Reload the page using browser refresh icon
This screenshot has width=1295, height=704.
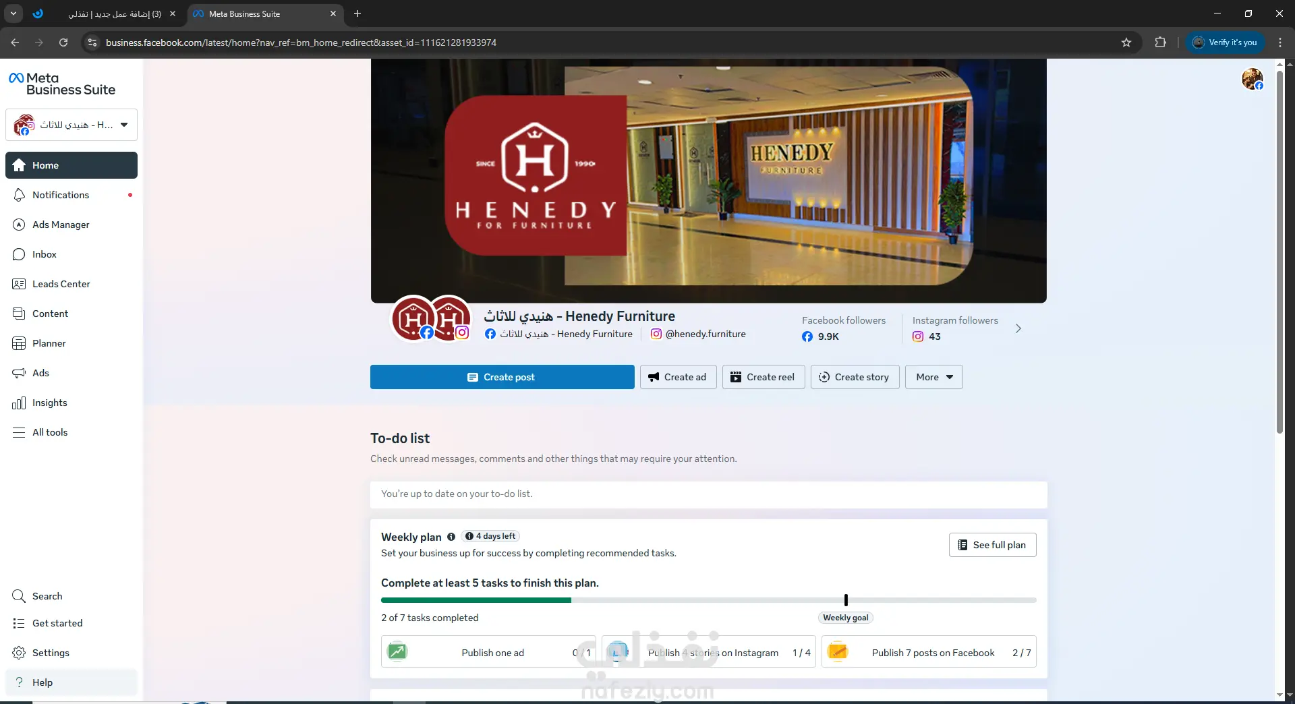point(63,42)
